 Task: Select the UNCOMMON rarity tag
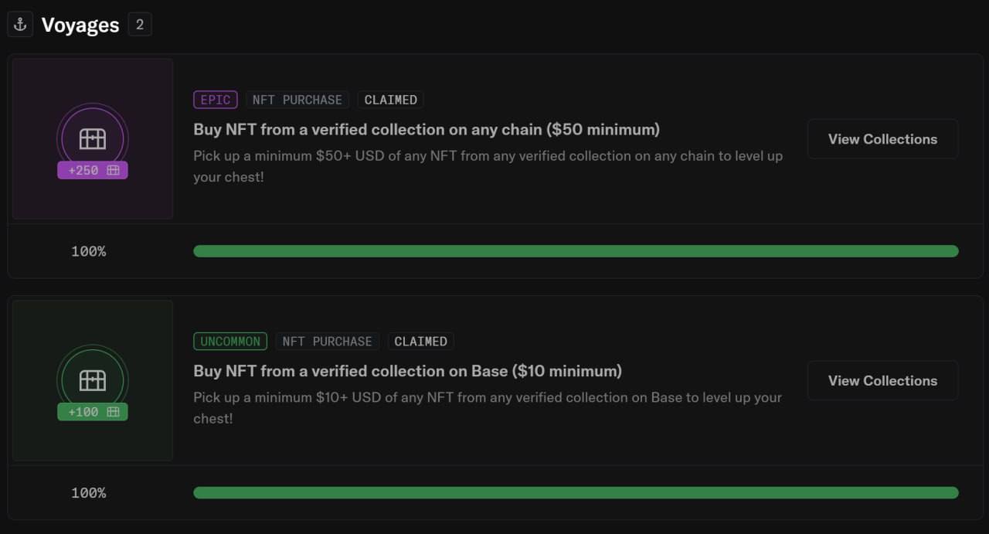(x=230, y=341)
